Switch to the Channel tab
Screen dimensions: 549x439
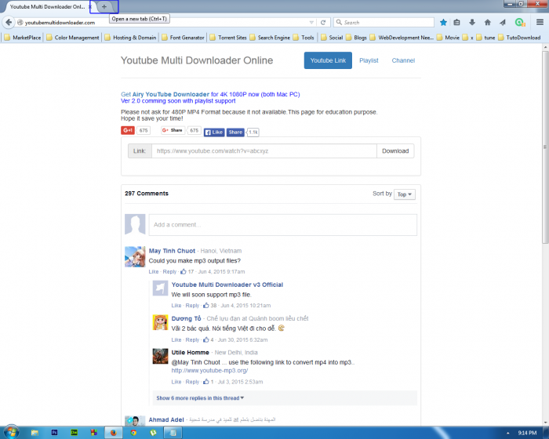(x=403, y=60)
